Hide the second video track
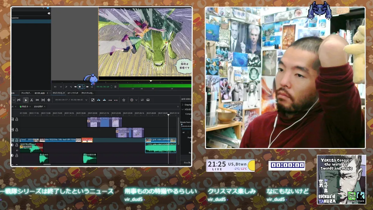Screen dimensions: 373x210 pyautogui.click(x=13, y=129)
